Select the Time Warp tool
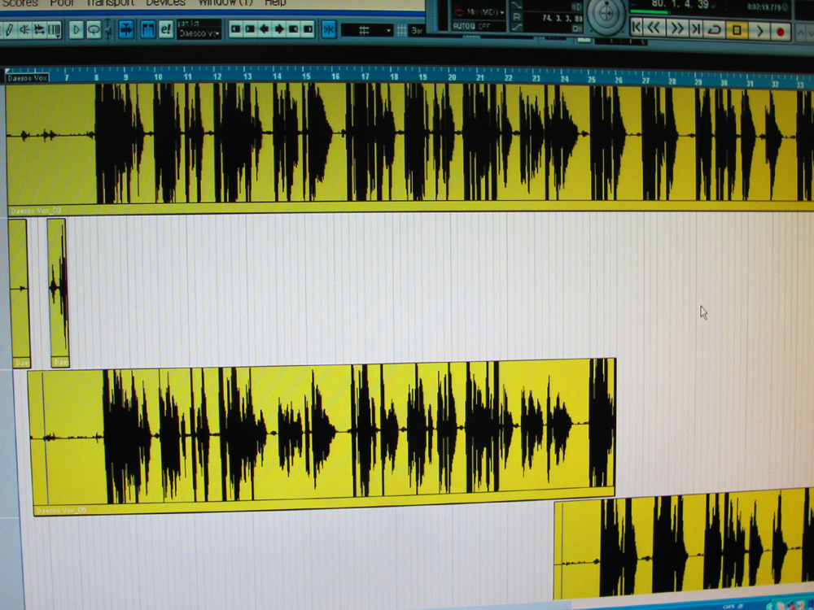This screenshot has height=610, width=814. coord(39,30)
